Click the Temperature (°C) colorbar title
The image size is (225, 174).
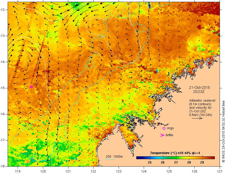coord(175,153)
